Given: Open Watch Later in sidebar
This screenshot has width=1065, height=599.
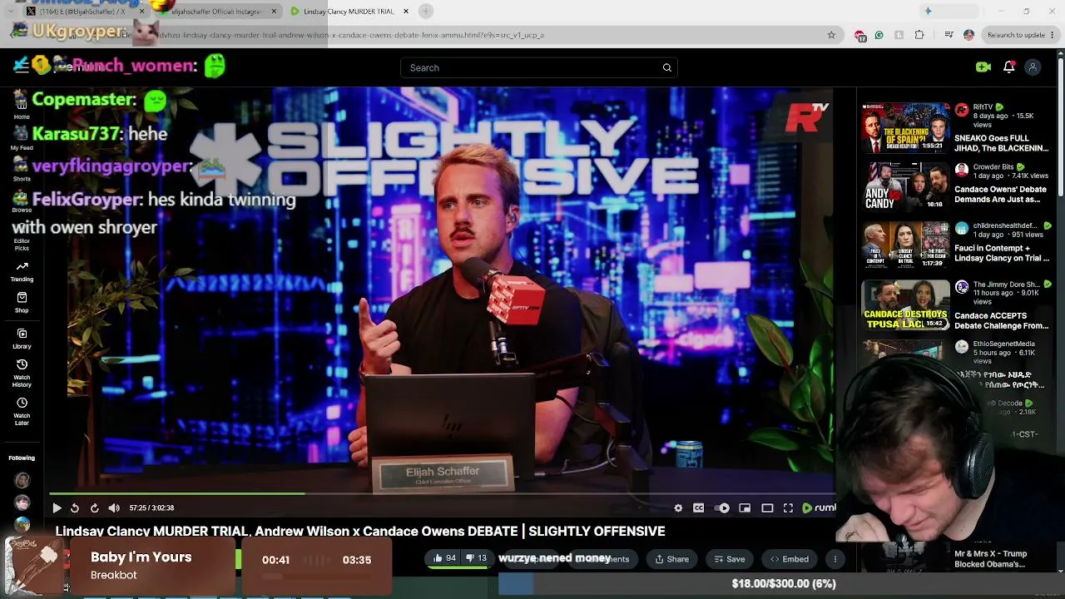Looking at the screenshot, I should tap(22, 411).
